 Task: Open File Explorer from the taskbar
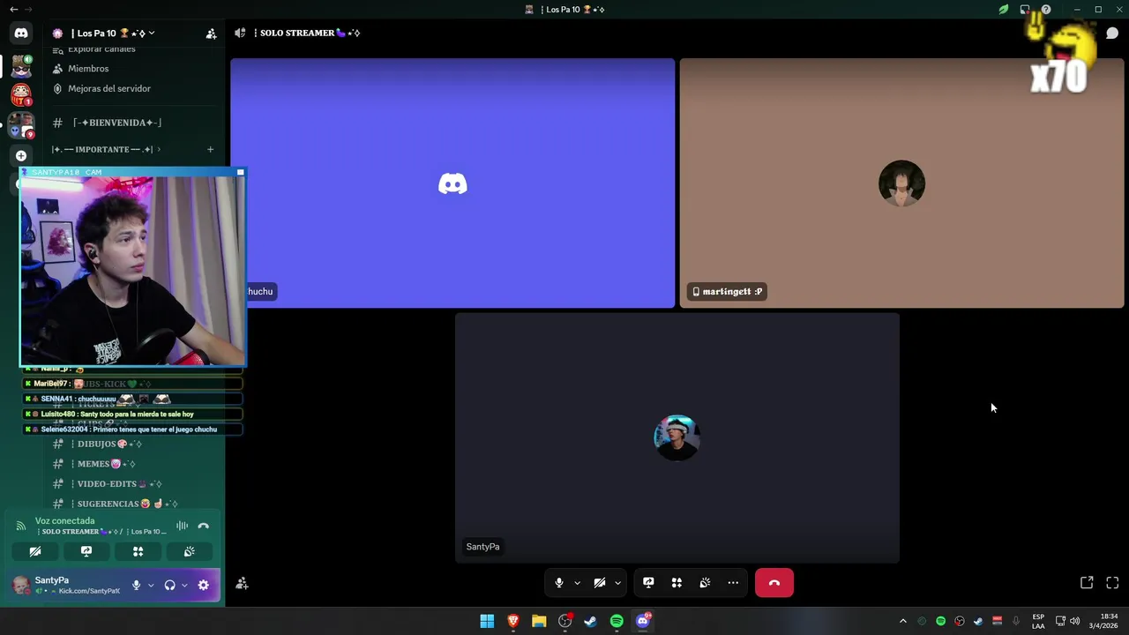[x=539, y=621]
